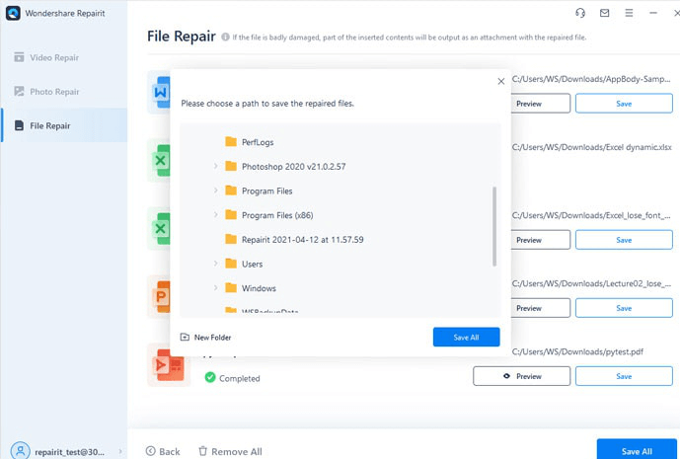Screen dimensions: 680x459
Task: Save the Excel_lose_font file
Action: (624, 240)
